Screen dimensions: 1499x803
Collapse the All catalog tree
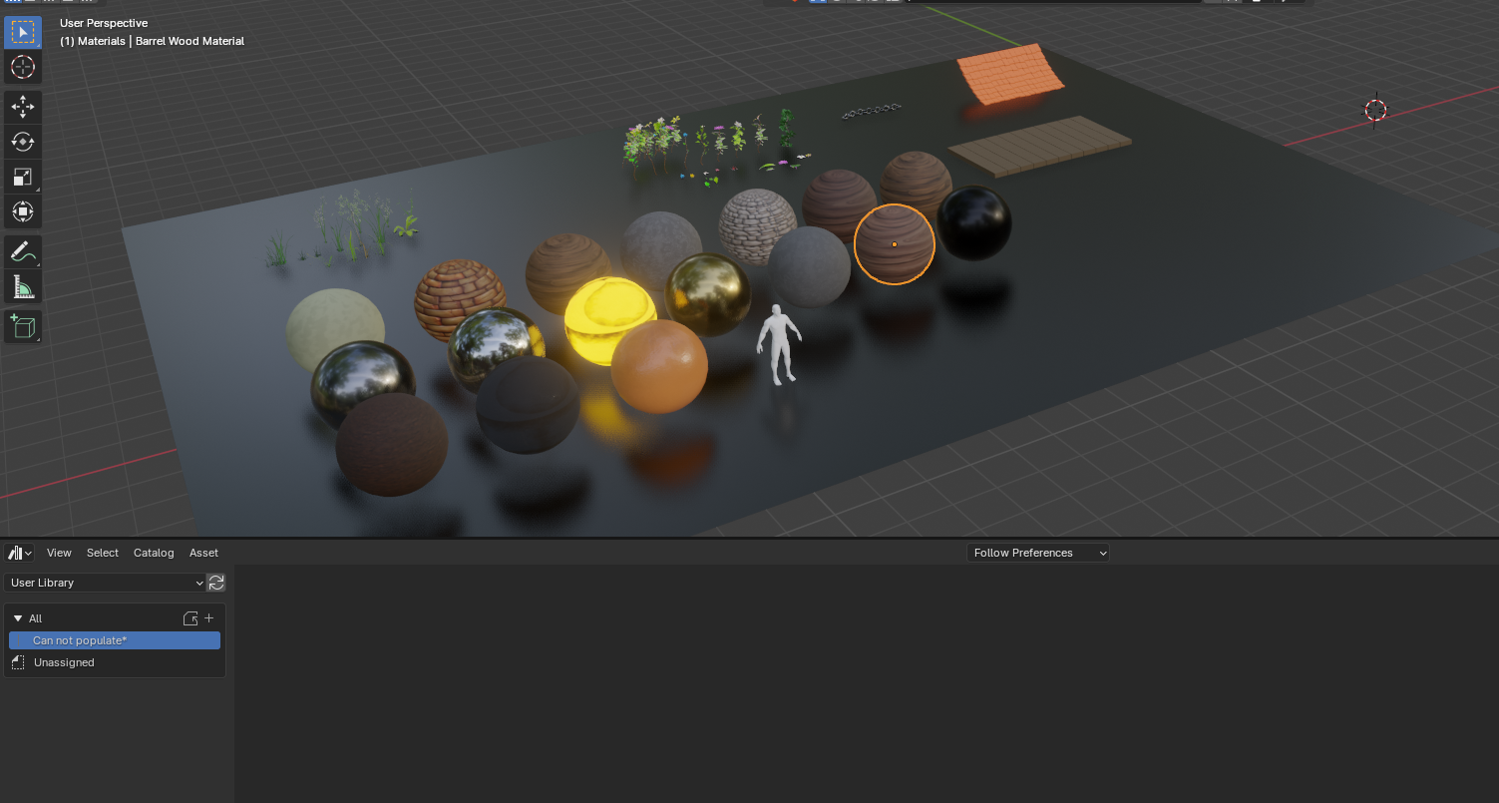(x=18, y=618)
